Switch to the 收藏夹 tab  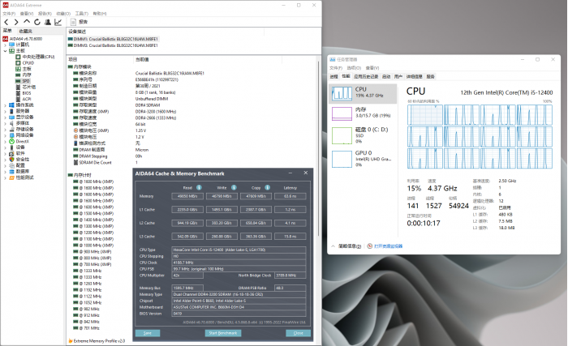click(x=25, y=31)
